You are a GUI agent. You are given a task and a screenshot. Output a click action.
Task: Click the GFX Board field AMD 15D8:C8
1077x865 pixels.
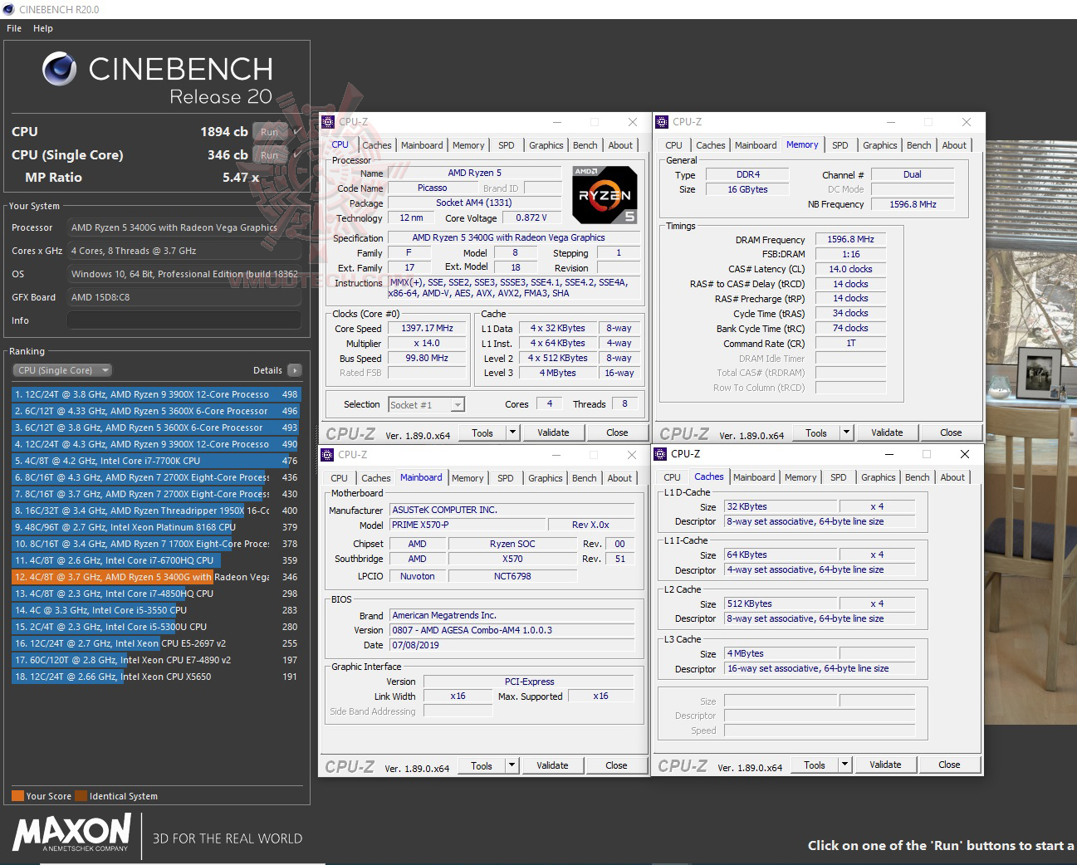184,297
